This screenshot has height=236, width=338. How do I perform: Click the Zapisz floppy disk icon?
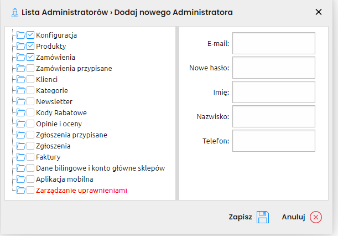point(263,217)
